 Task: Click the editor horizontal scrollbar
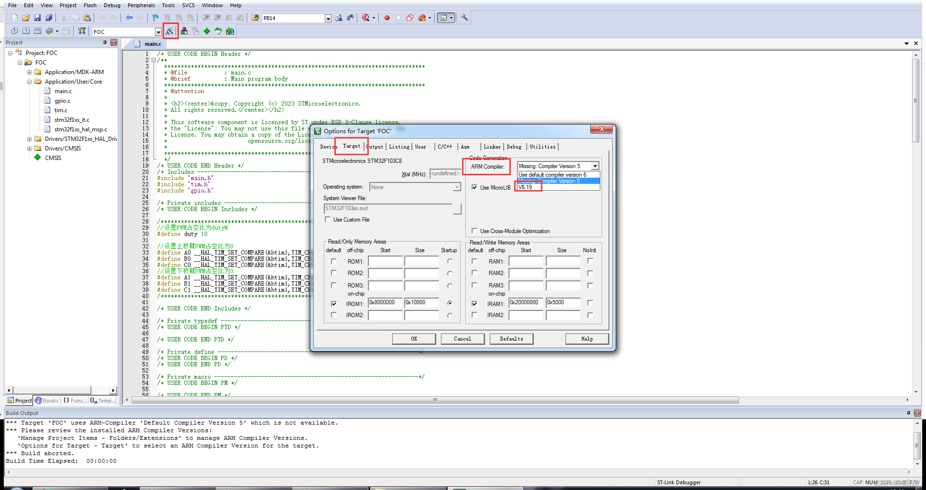coord(435,400)
